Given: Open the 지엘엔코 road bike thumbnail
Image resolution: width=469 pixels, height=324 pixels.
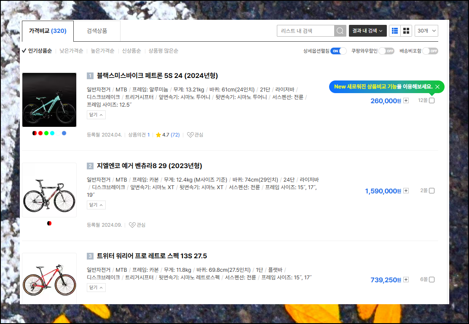Looking at the screenshot, I should (49, 190).
